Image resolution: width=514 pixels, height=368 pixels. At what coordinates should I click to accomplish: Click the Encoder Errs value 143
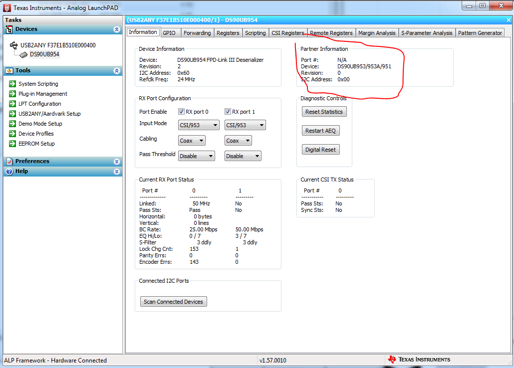[194, 262]
